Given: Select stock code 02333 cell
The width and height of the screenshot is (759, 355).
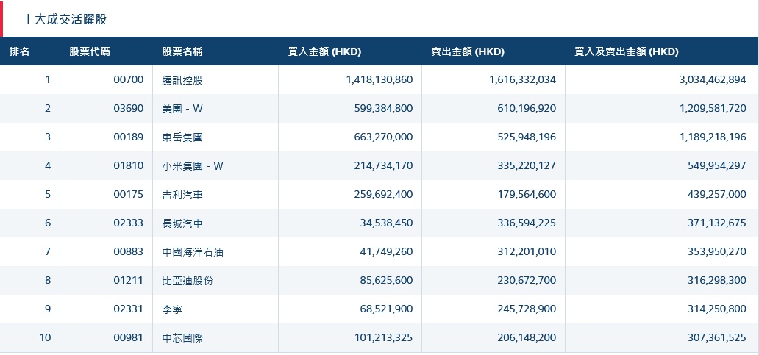Looking at the screenshot, I should point(128,223).
